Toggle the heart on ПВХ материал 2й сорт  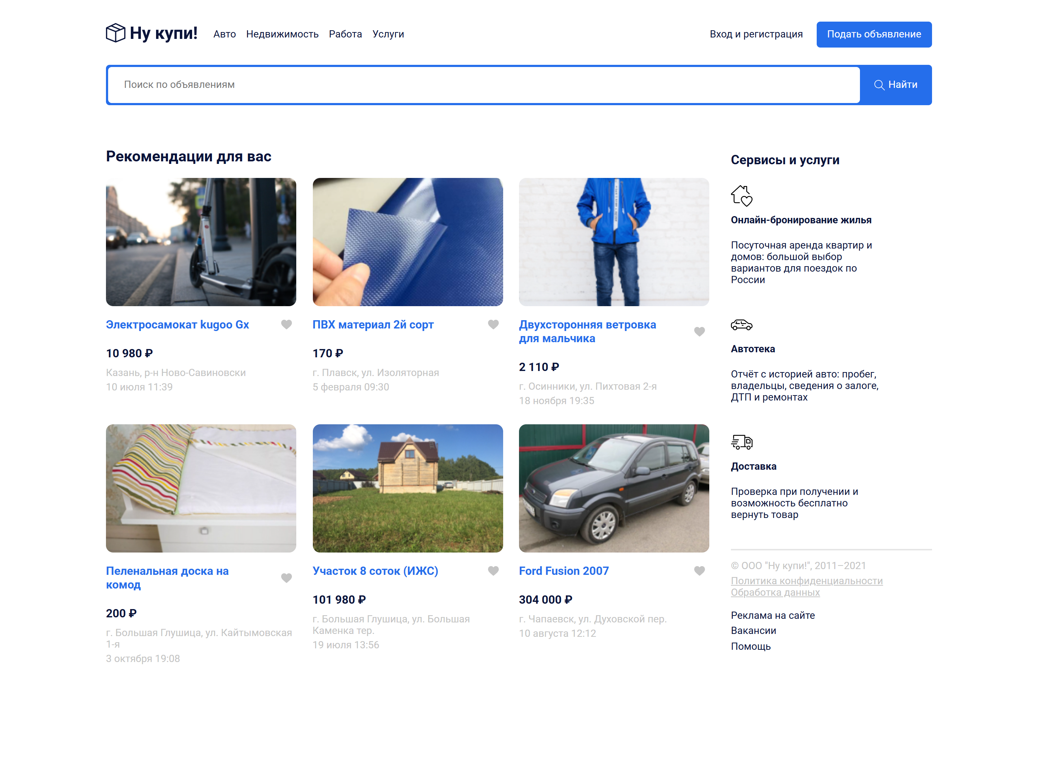493,325
